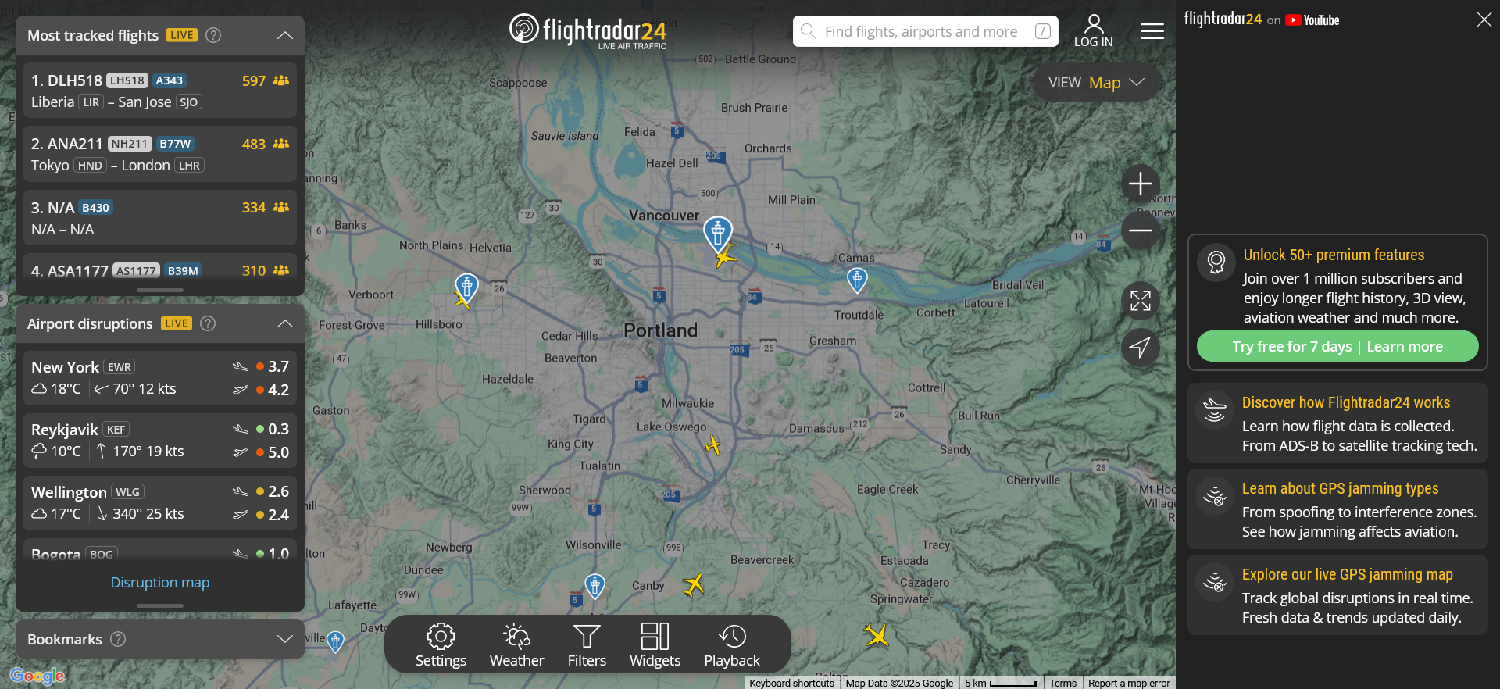Show help for Most tracked flights
The width and height of the screenshot is (1500, 689).
click(x=213, y=35)
